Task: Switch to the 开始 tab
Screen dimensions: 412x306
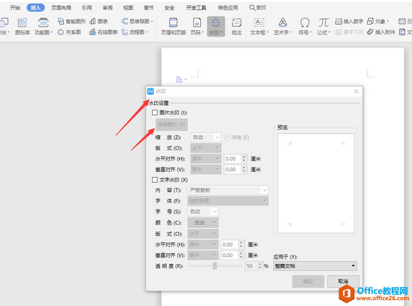Action: 15,8
